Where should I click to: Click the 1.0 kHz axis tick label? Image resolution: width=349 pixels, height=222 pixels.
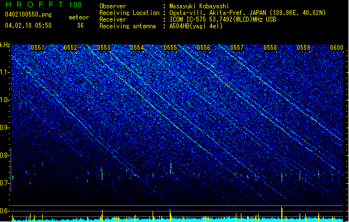click(x=4, y=100)
